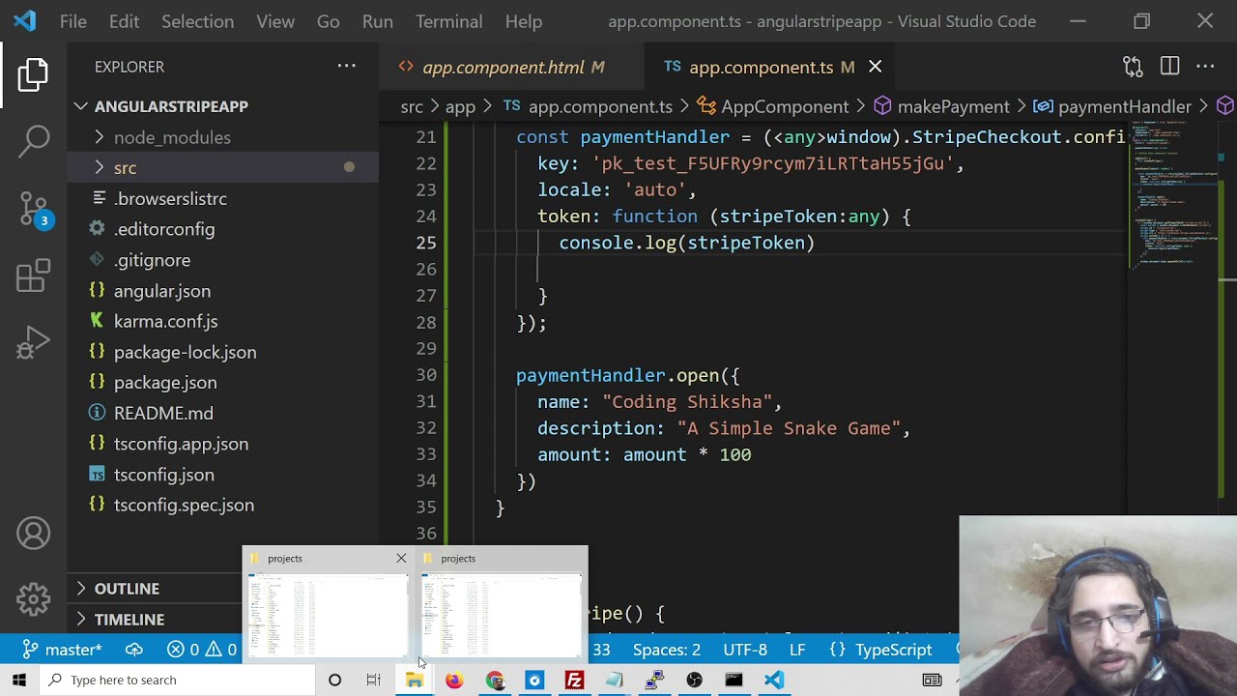Change encoding via UTF-8 status item
The width and height of the screenshot is (1237, 696).
745,650
